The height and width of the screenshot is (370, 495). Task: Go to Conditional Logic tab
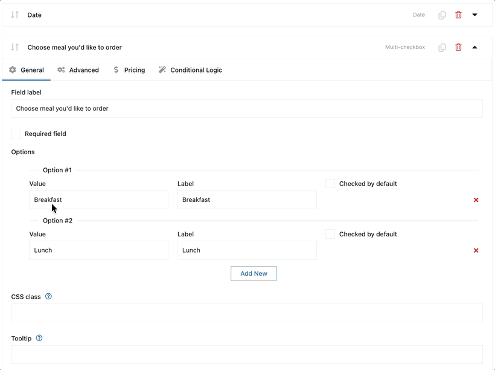pos(190,70)
